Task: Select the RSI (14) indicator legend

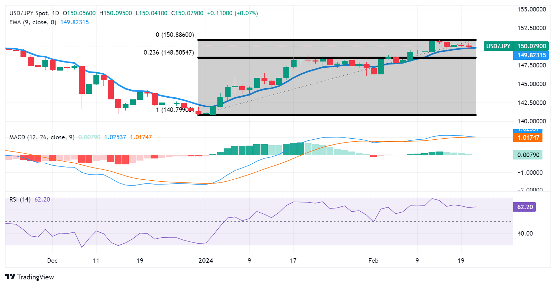Action: (20, 199)
